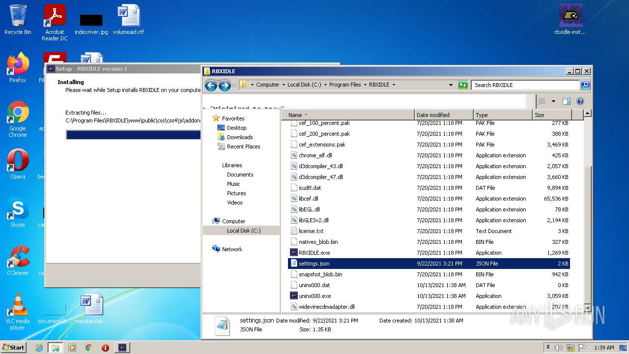The image size is (629, 354).
Task: Expand Program Files breadcrumb arrow
Action: click(365, 85)
